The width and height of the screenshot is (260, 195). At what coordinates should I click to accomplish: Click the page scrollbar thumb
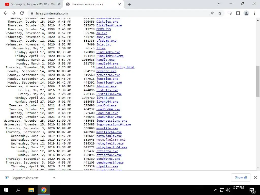(258, 81)
